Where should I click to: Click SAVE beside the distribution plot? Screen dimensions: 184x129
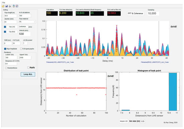coord(110,76)
